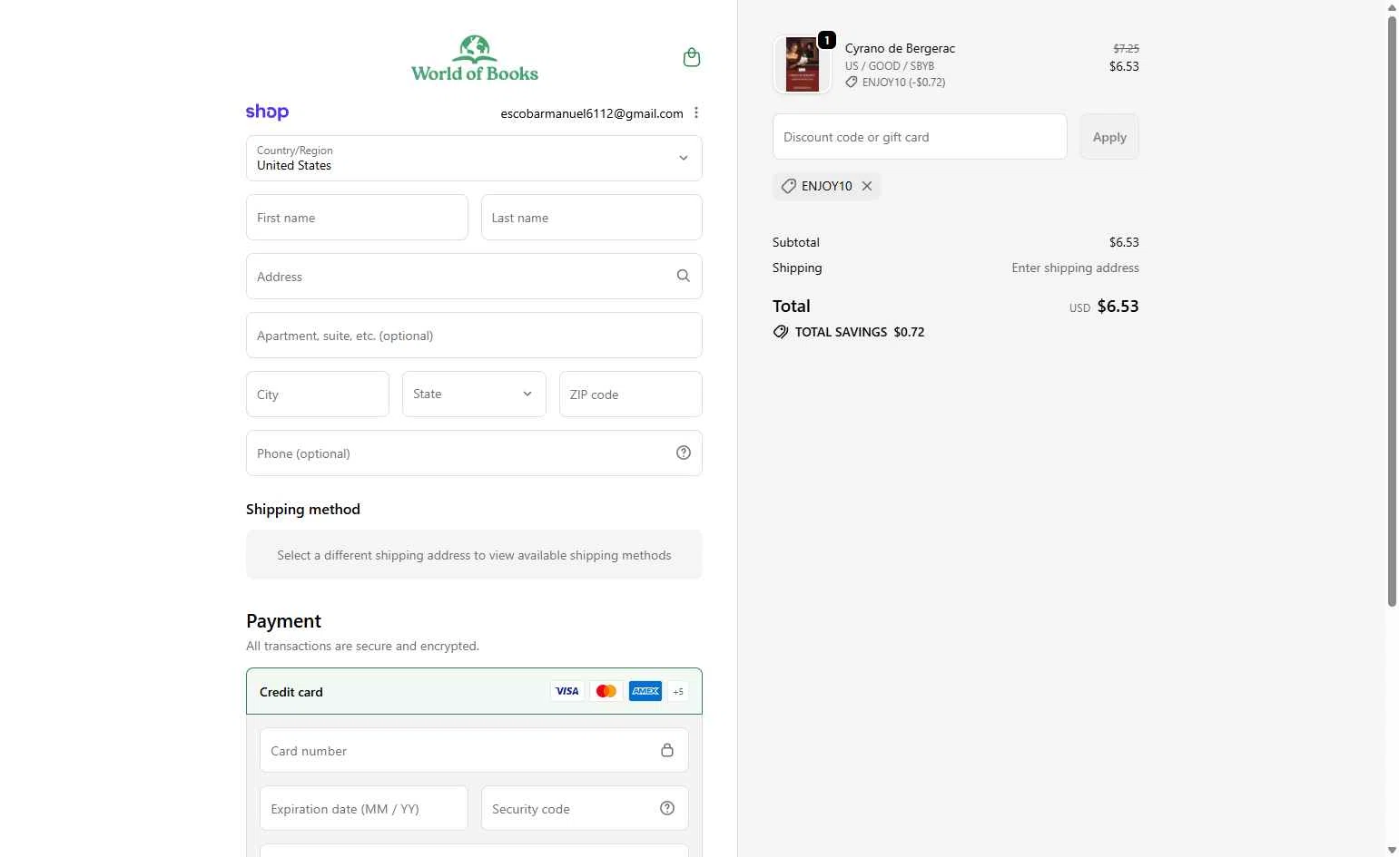1399x857 pixels.
Task: Click the scrollbar down arrow
Action: [x=1392, y=850]
